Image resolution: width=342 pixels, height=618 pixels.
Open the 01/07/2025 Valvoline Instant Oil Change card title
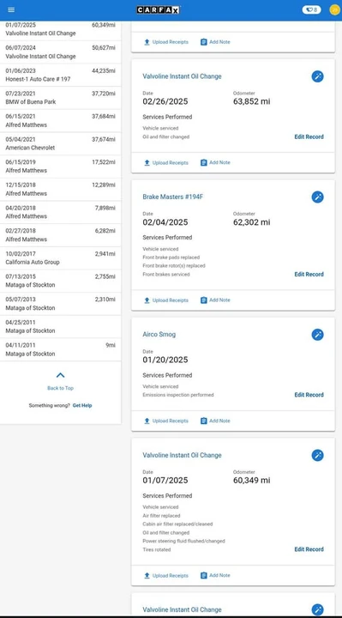coord(182,455)
